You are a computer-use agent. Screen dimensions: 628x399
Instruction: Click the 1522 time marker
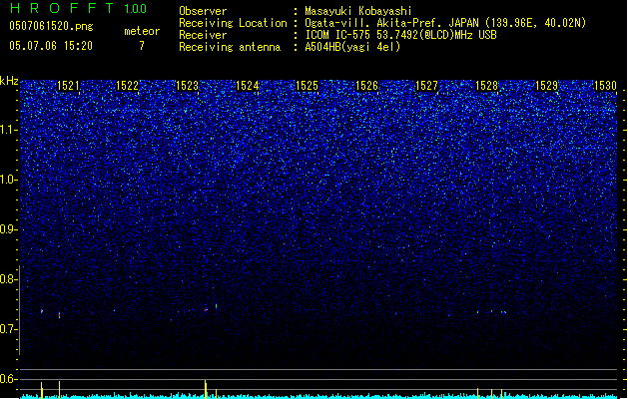(x=127, y=86)
